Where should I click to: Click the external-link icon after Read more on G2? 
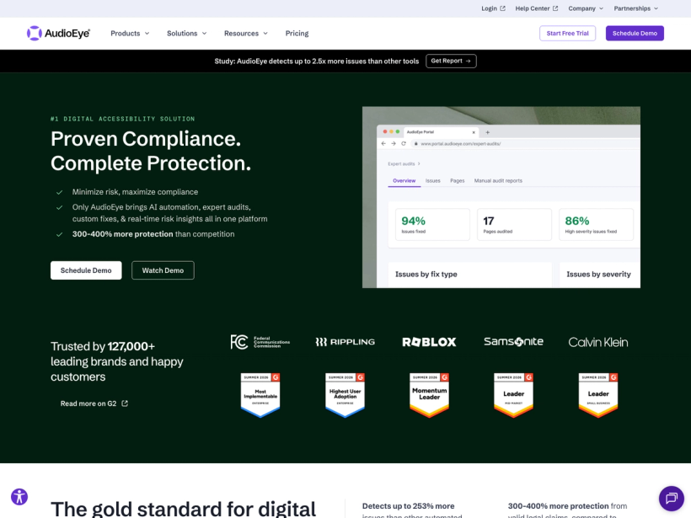pos(125,403)
